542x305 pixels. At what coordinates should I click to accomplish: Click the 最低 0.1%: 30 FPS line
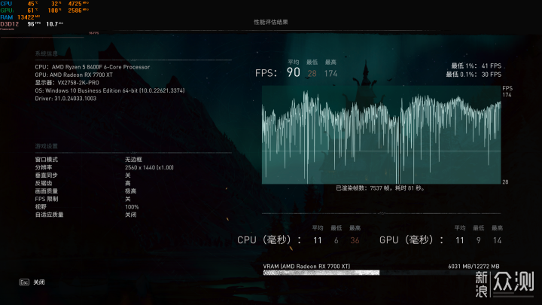473,75
